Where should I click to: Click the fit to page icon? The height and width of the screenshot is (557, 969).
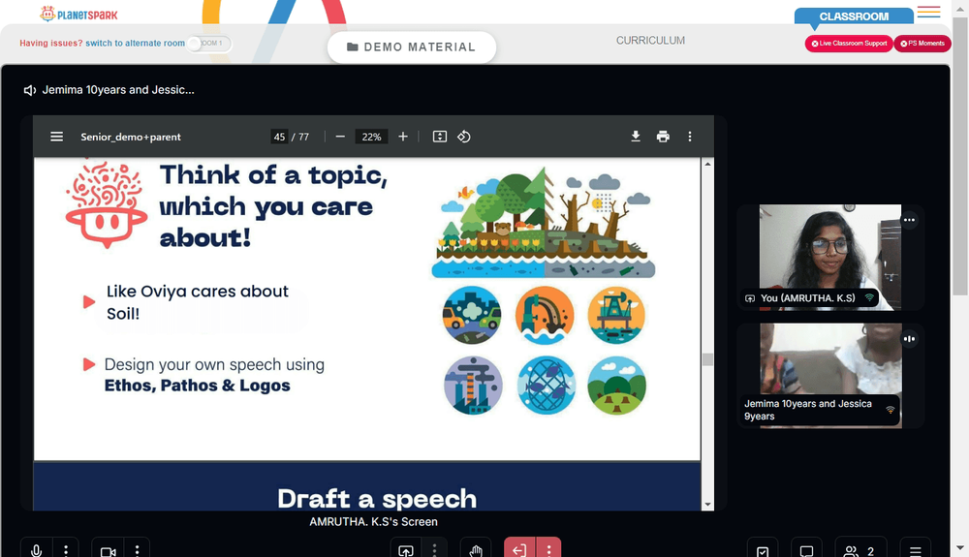439,137
